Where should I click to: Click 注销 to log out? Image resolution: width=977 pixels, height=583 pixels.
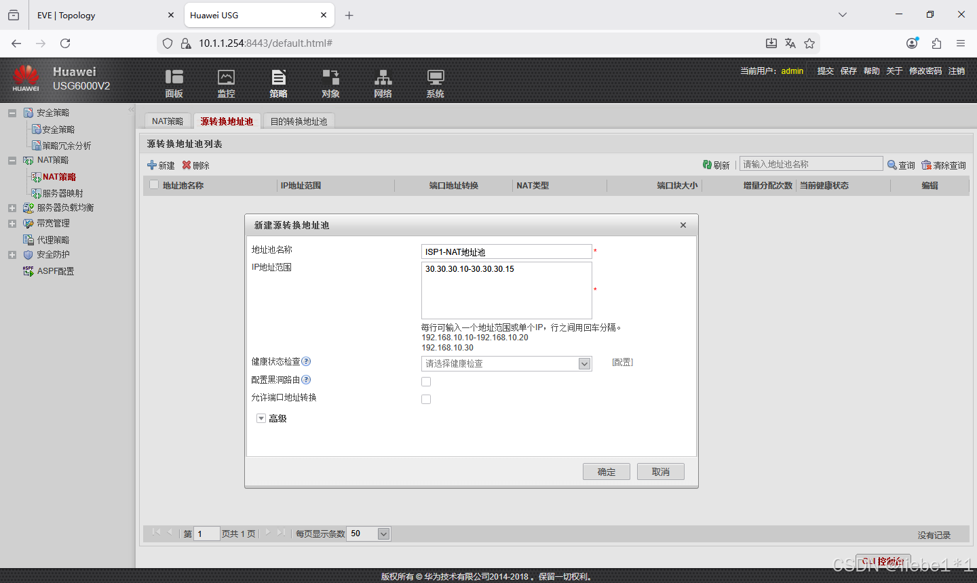tap(957, 71)
